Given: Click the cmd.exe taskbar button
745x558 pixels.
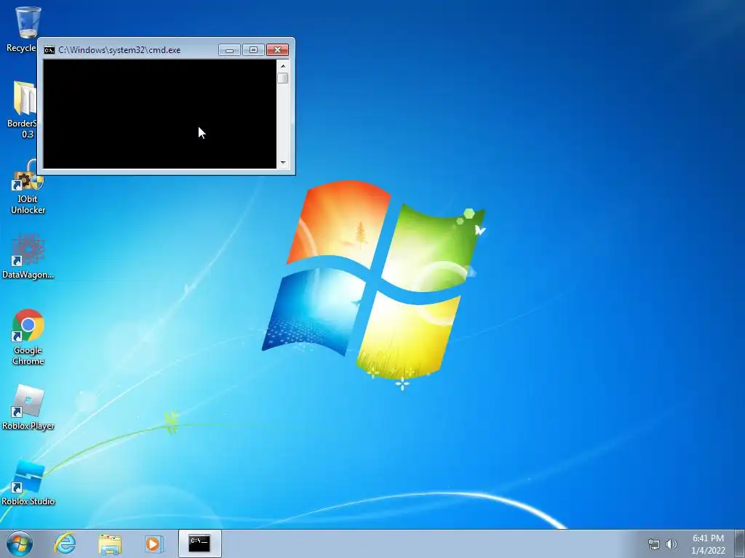Looking at the screenshot, I should [199, 543].
